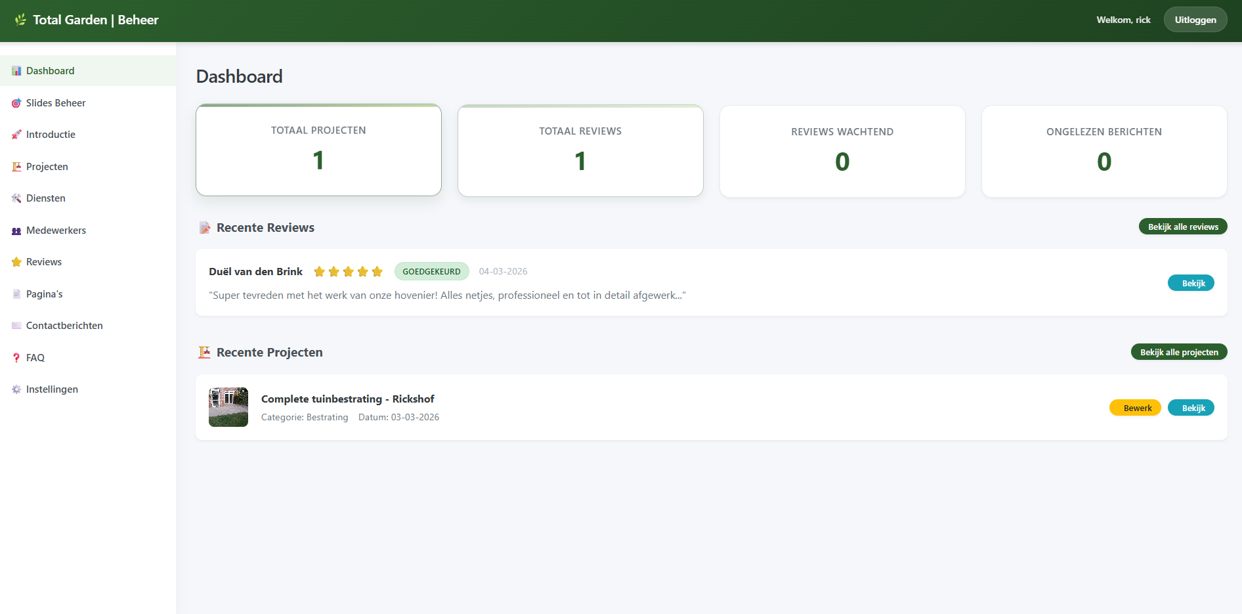The image size is (1242, 614).
Task: Select Reviews in the sidebar
Action: [88, 262]
